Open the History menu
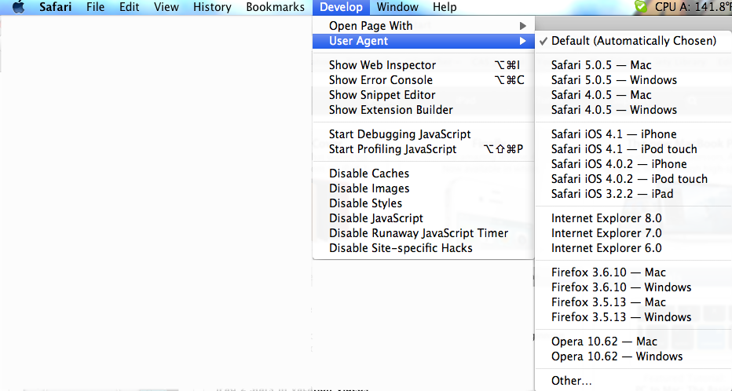 [212, 7]
